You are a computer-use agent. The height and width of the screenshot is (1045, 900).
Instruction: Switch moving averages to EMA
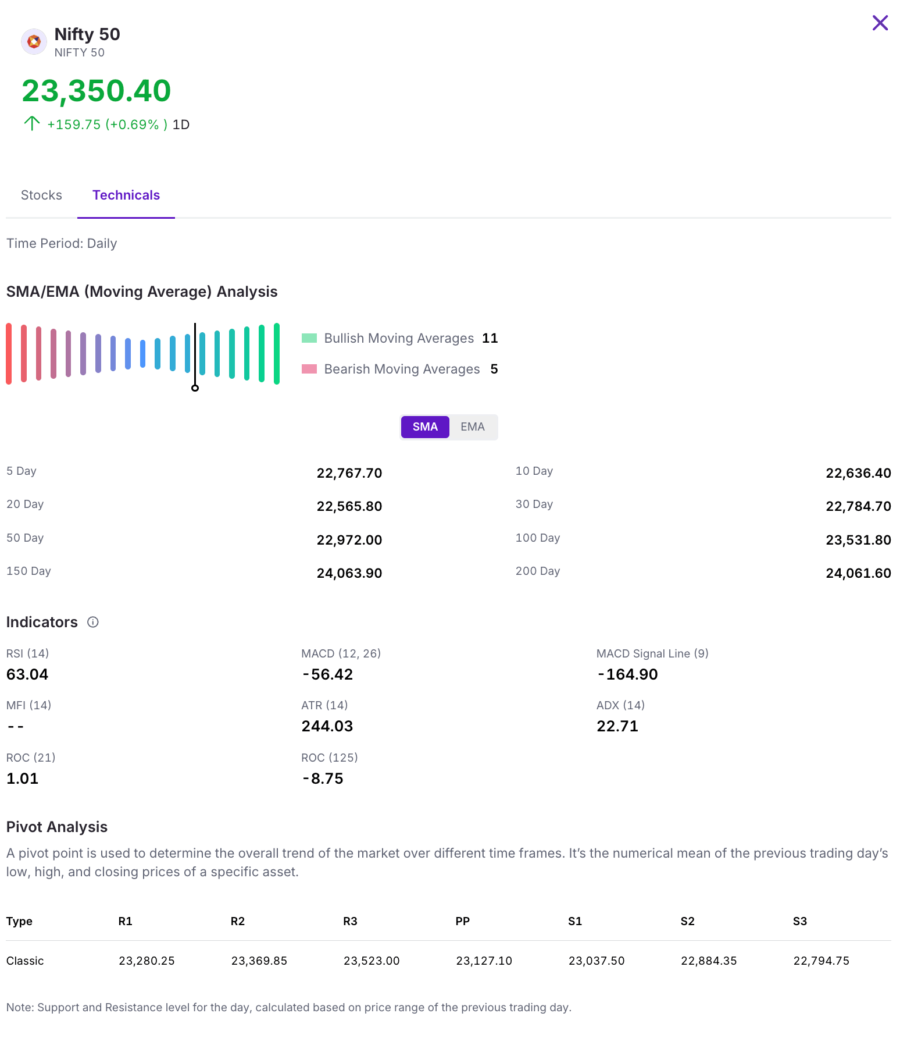pos(472,427)
